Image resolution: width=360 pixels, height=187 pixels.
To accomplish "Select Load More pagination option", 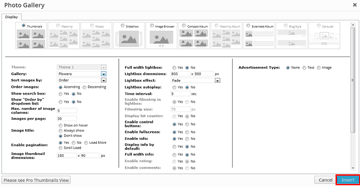I will (86, 143).
